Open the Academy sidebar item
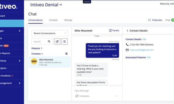 (x=12, y=76)
